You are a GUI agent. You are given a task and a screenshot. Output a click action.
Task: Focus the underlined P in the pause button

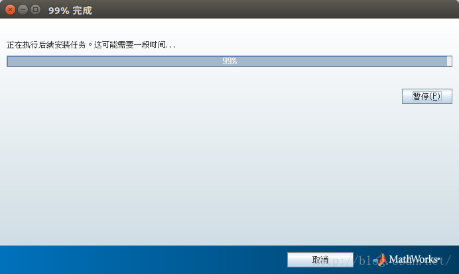point(435,97)
